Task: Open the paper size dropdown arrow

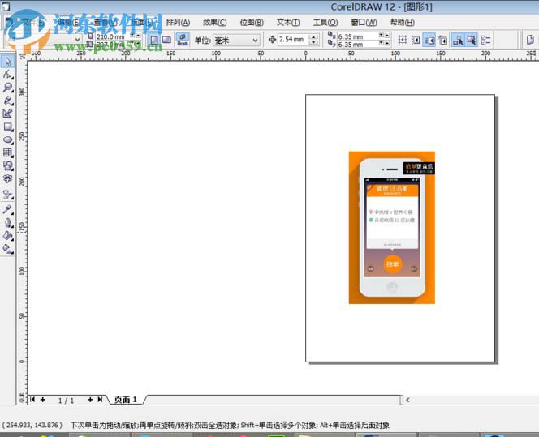Action: (78, 40)
